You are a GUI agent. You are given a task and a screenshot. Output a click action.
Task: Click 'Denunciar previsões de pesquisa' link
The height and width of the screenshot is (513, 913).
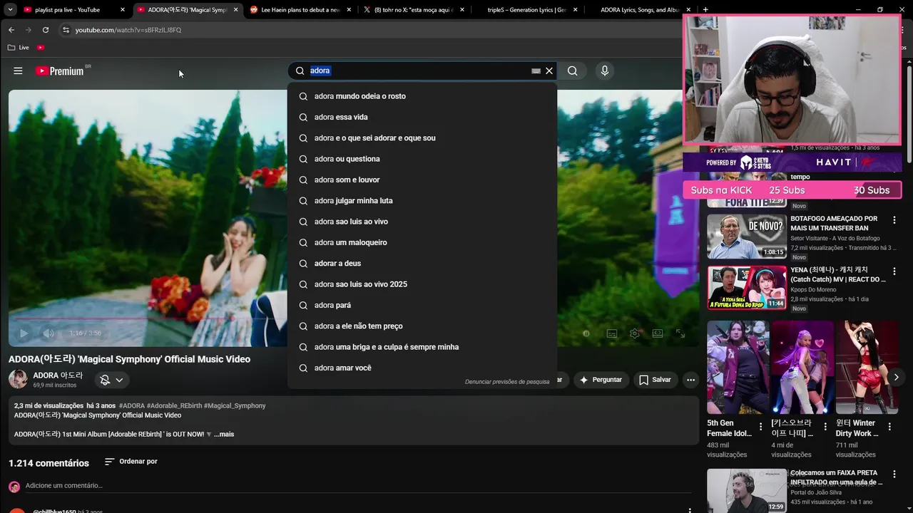[x=507, y=382]
